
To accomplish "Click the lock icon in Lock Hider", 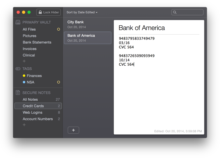I will (x=40, y=12).
